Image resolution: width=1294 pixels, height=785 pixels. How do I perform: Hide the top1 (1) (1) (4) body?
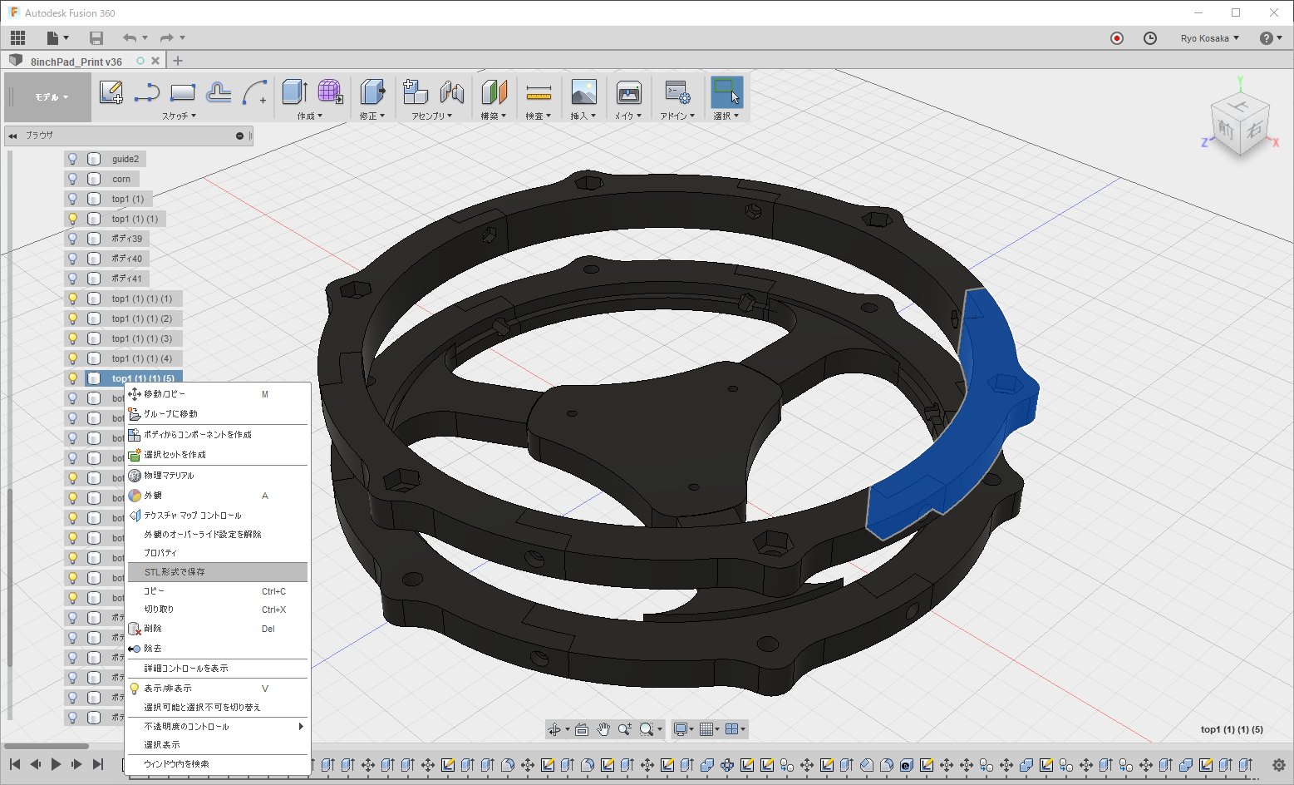[x=73, y=358]
